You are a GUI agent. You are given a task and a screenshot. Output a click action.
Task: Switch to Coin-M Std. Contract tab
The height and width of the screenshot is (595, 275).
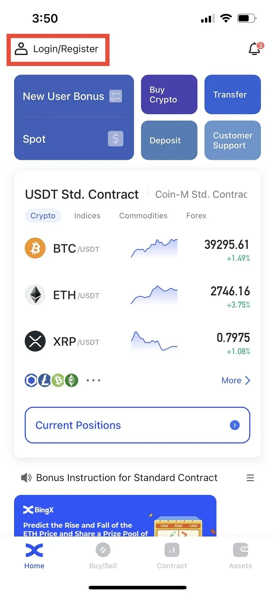point(201,195)
